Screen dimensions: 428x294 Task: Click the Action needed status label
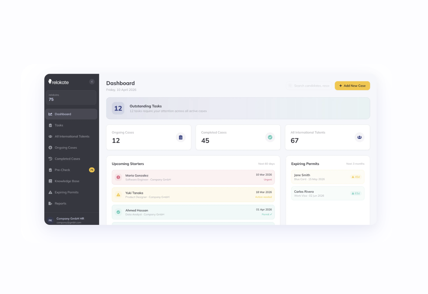point(264,197)
